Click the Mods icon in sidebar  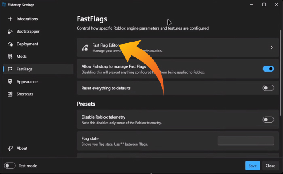coord(10,57)
